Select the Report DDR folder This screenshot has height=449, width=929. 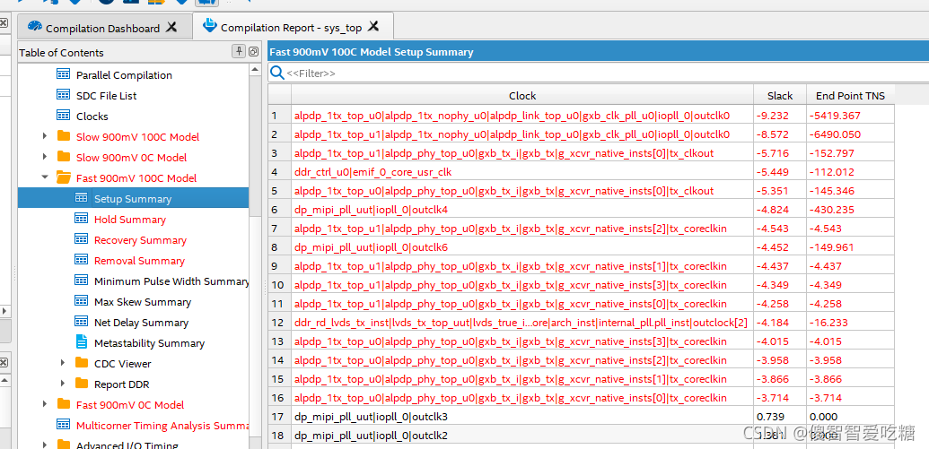click(x=121, y=384)
